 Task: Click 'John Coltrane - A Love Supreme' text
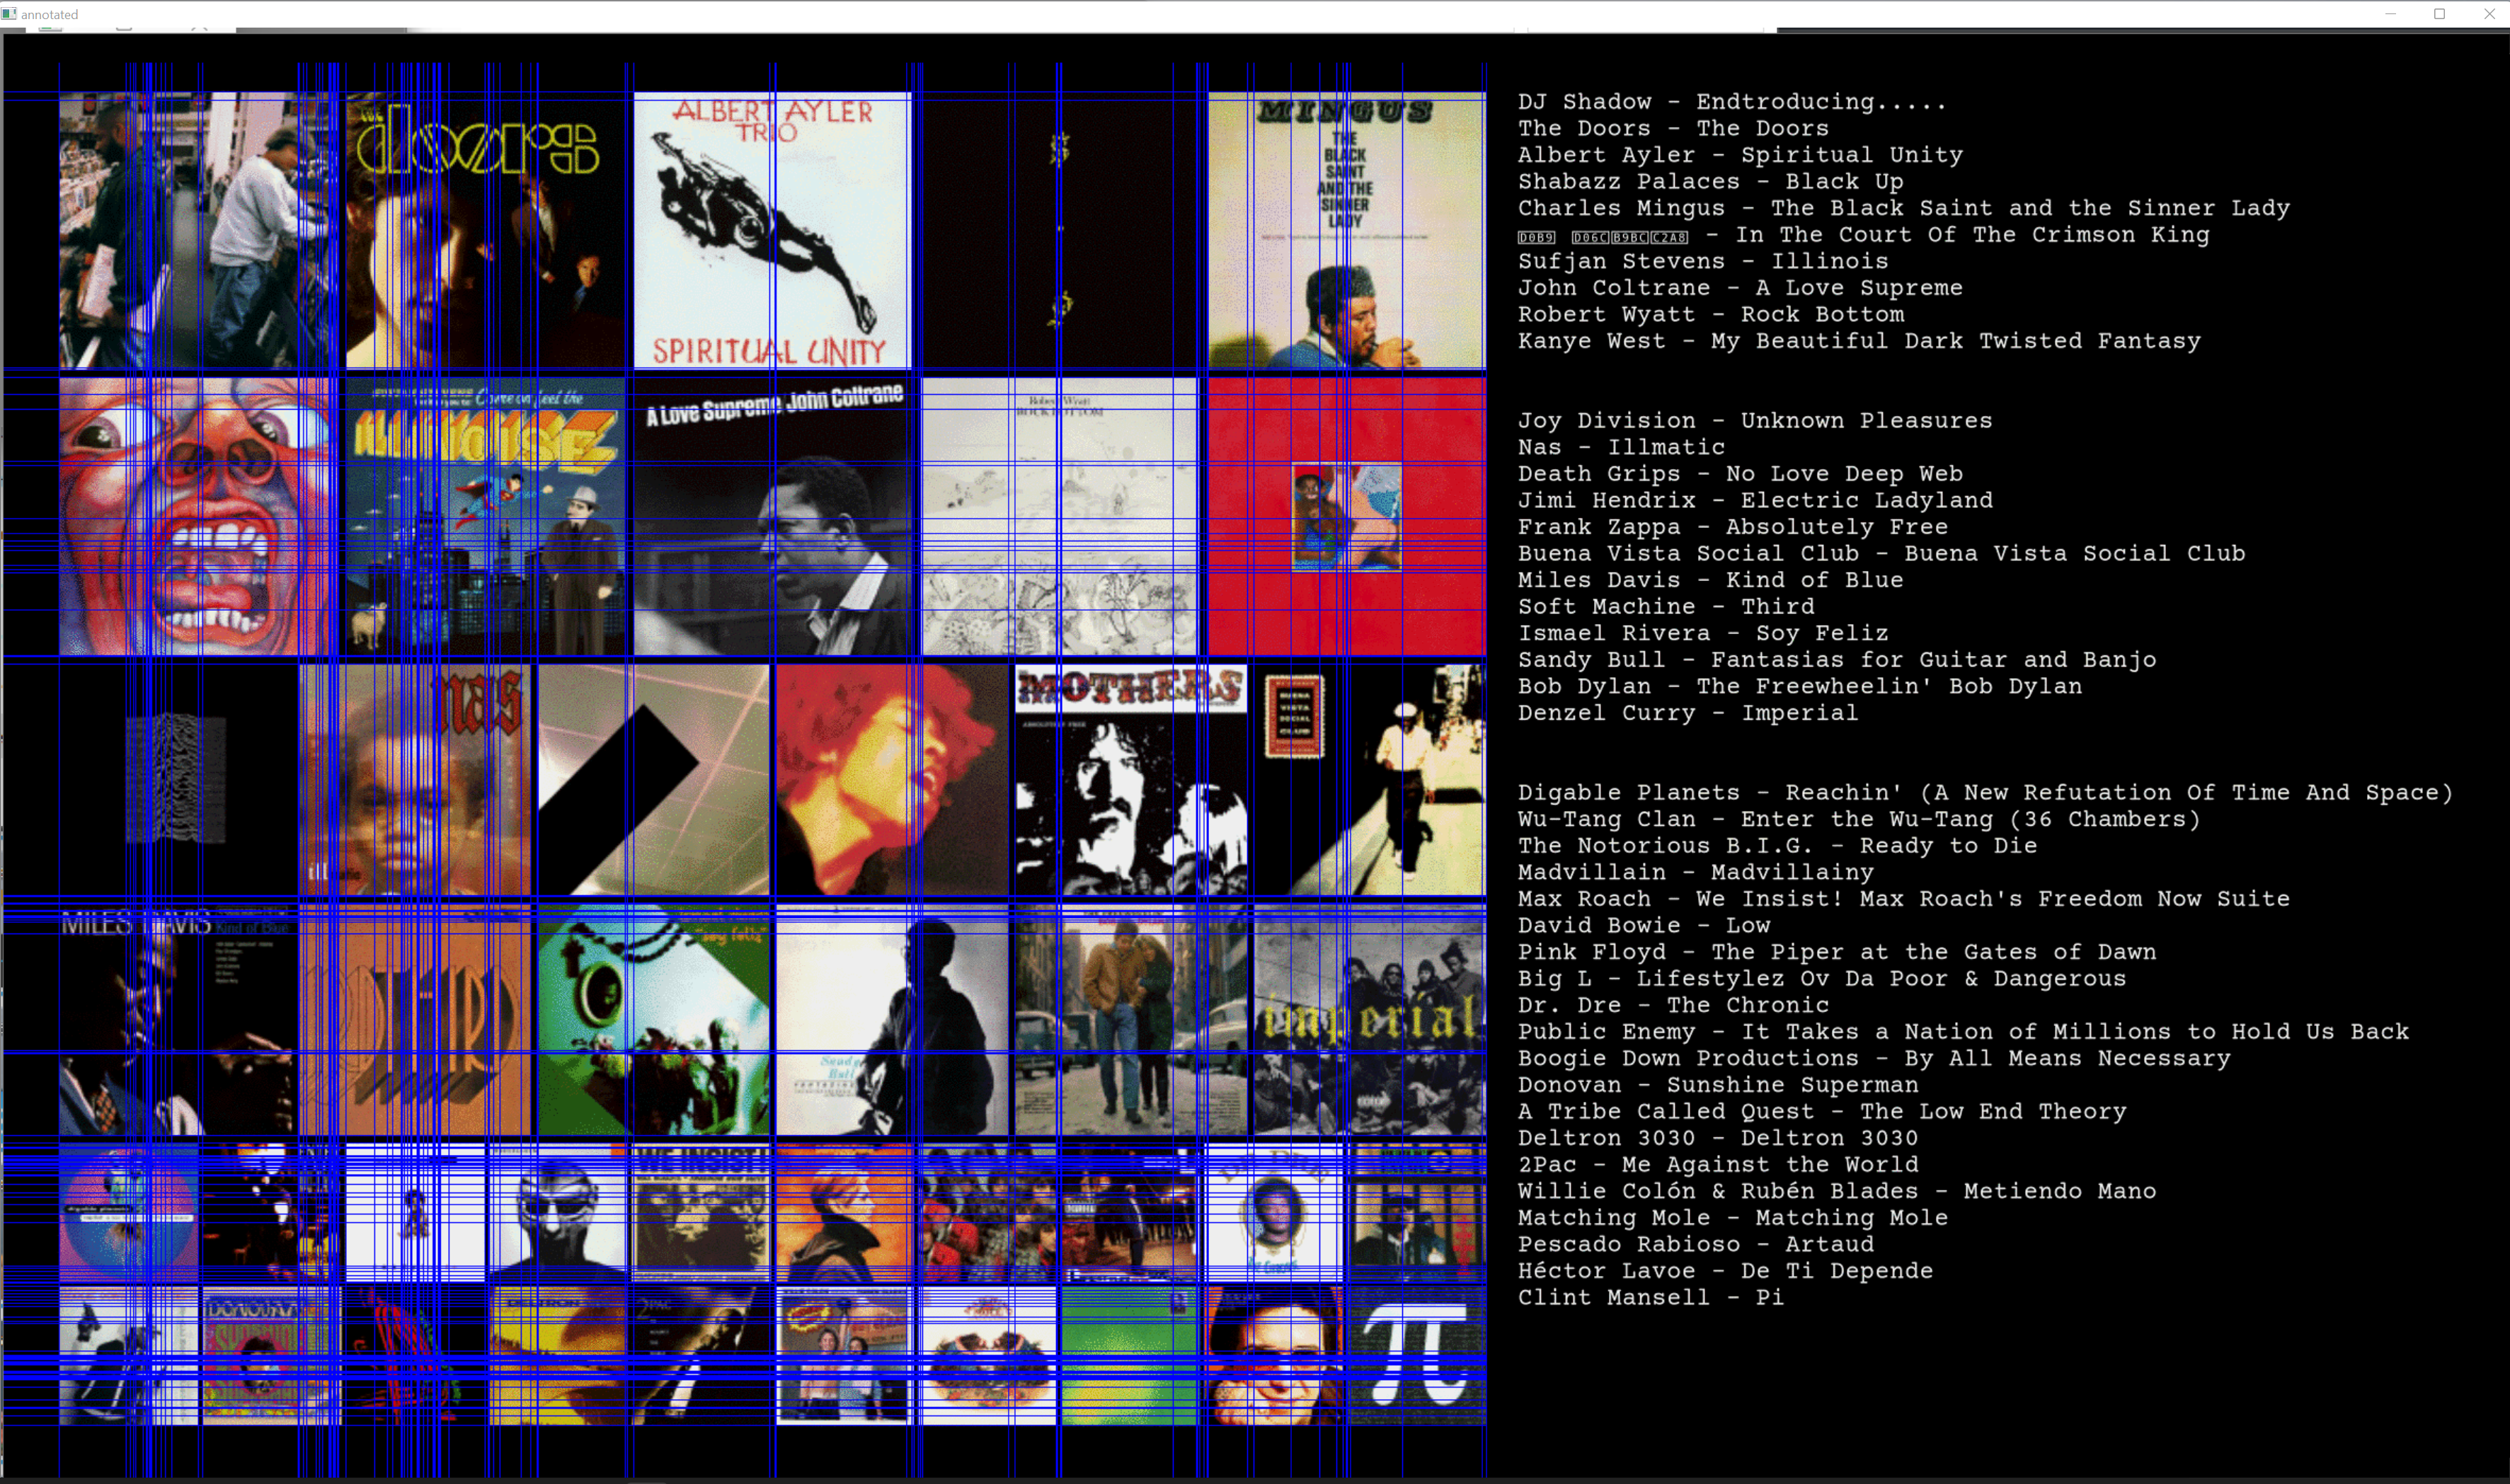click(1740, 288)
